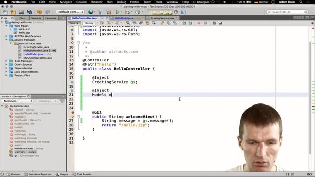Toggle Navigator filter icon beside <empty> dropdown

coord(62,101)
